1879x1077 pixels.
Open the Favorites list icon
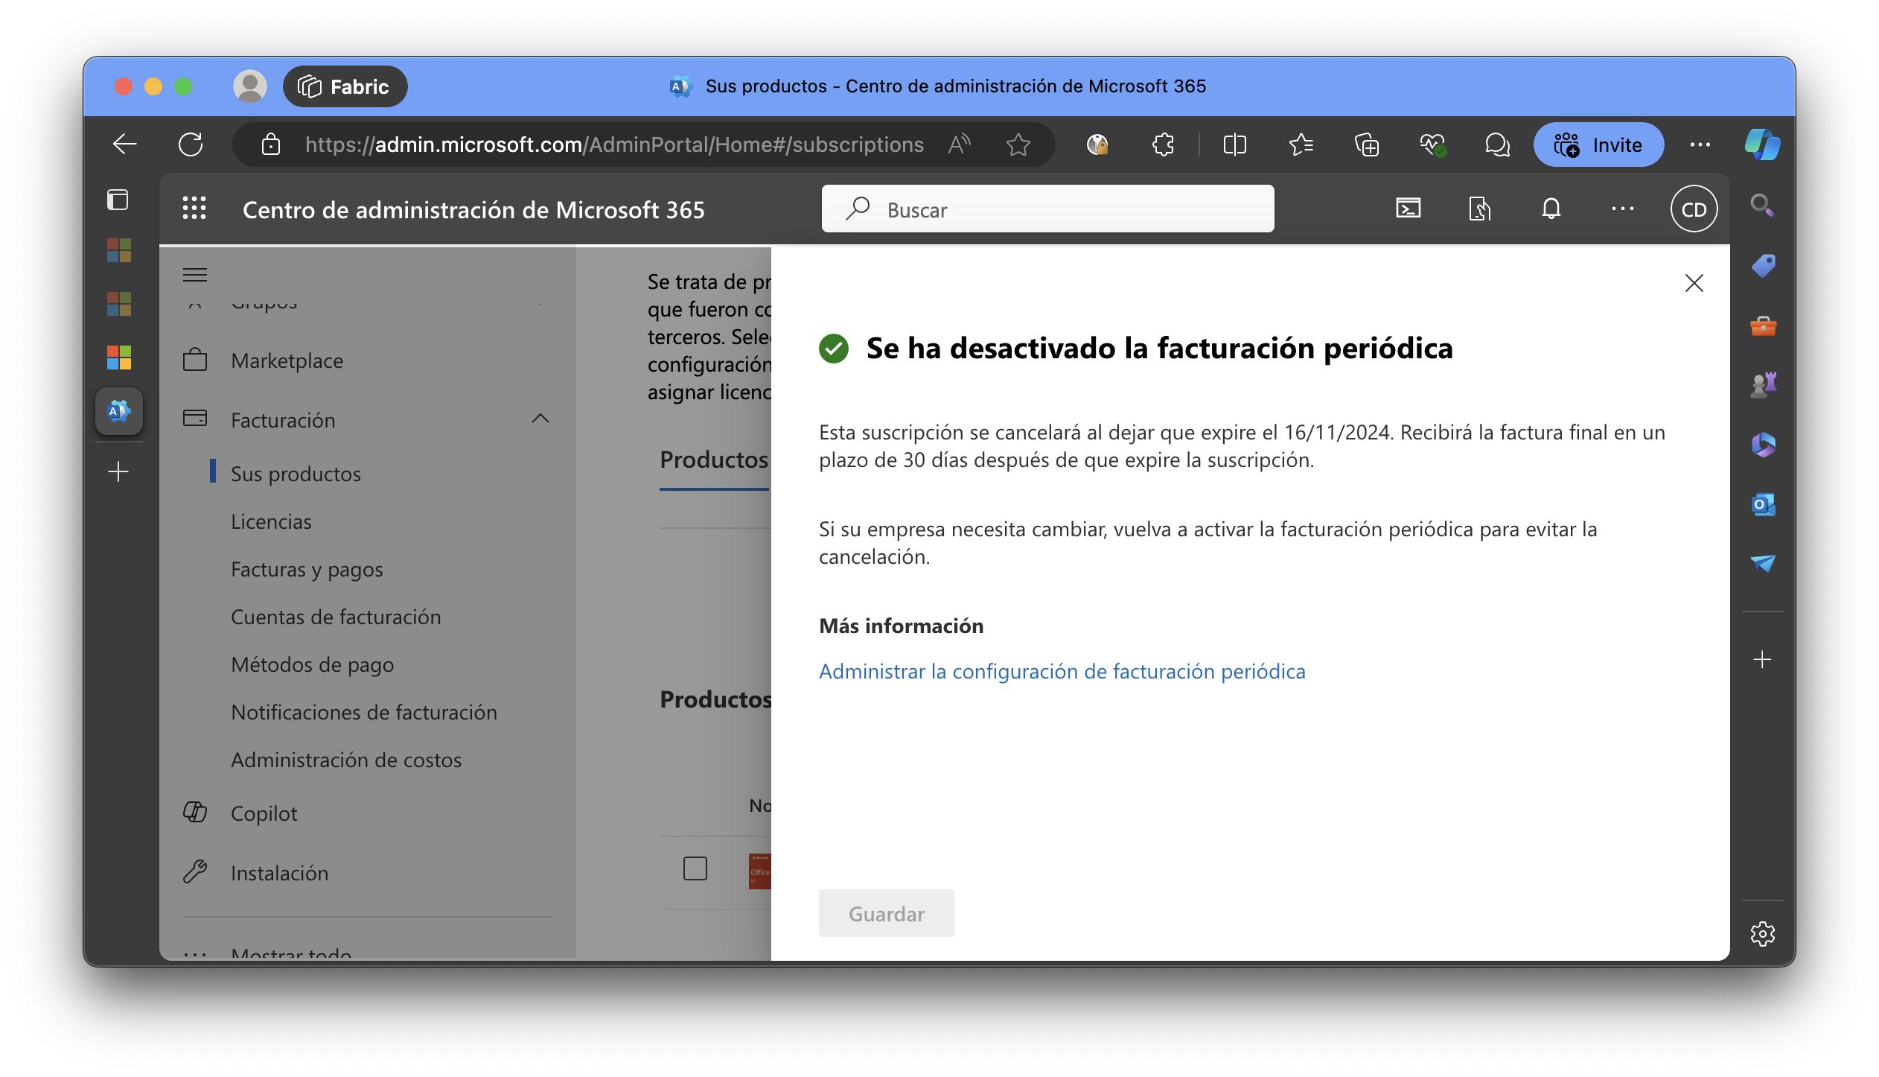click(x=1301, y=144)
